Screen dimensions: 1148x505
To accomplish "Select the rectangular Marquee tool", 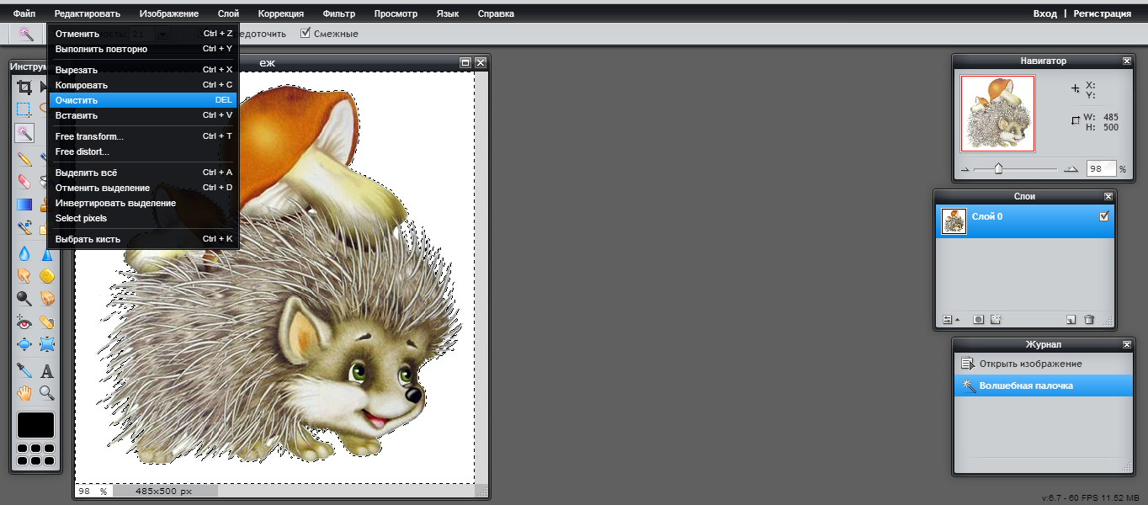I will [x=24, y=109].
